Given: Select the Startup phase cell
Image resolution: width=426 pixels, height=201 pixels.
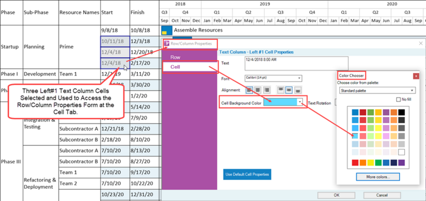Looking at the screenshot, I should pos(11,47).
